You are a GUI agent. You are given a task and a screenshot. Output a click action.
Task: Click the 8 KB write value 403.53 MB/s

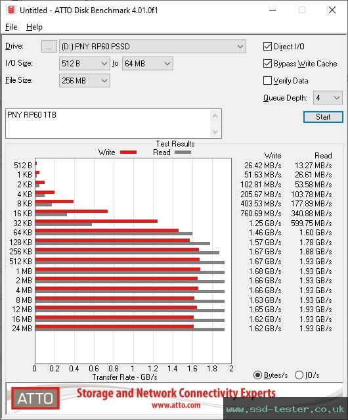tap(261, 204)
